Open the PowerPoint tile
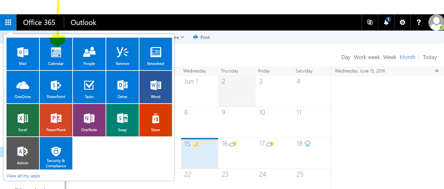Viewport: 444px width, 189px height. [x=56, y=120]
